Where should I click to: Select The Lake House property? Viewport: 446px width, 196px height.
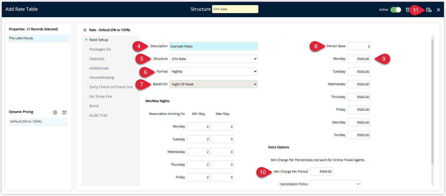39,38
